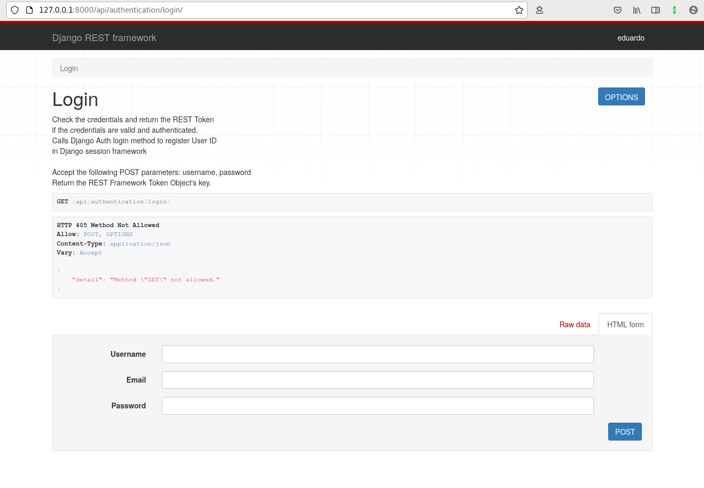
Task: Select the Password input box
Action: pos(377,406)
